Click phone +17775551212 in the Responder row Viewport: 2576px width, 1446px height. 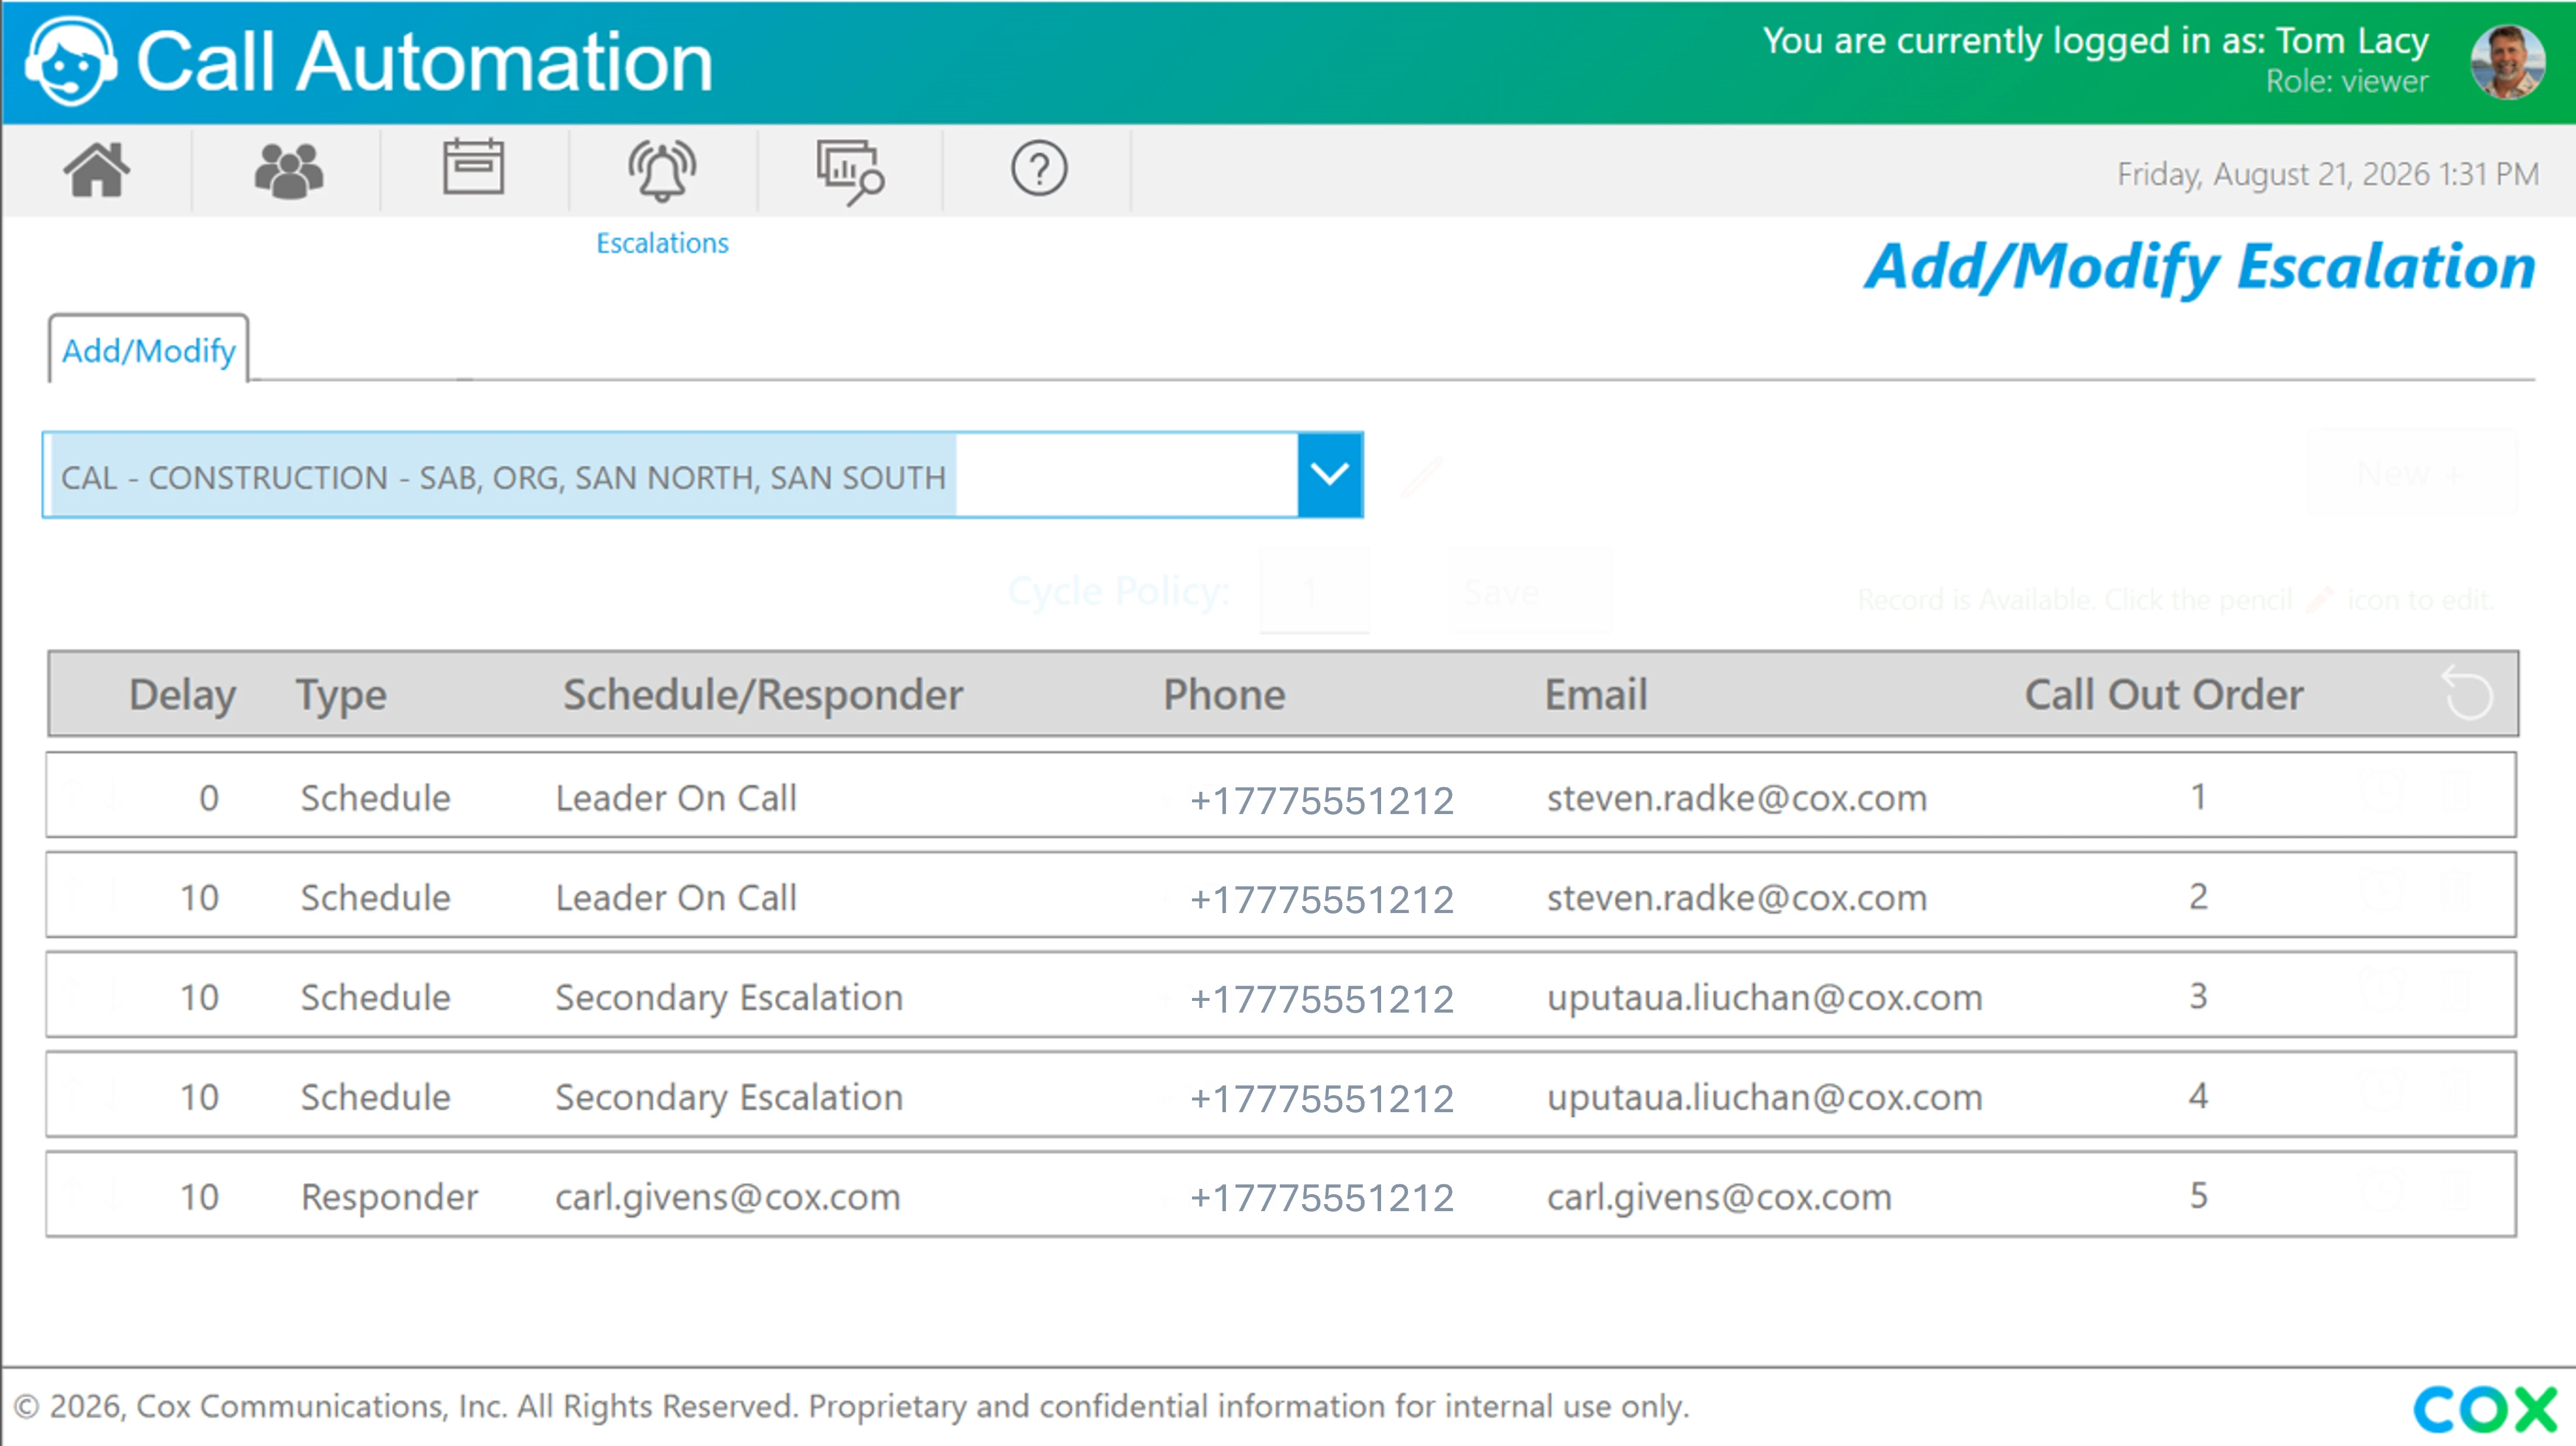tap(1321, 1199)
